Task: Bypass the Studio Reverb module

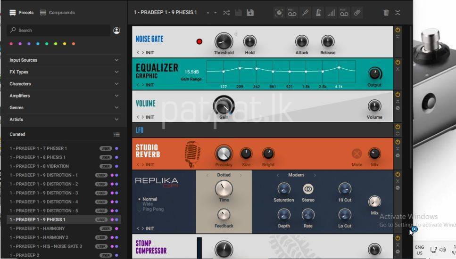Action: pos(398,142)
